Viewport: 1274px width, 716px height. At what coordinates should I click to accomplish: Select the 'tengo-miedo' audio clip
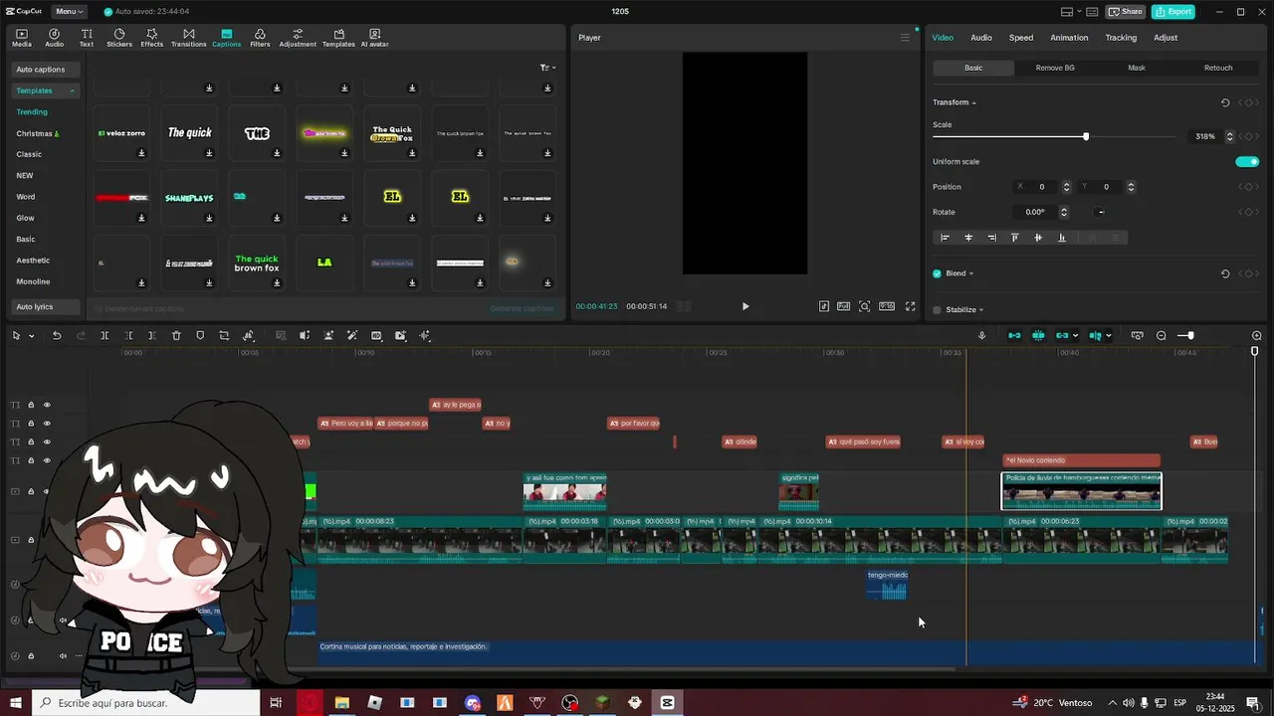pos(887,586)
